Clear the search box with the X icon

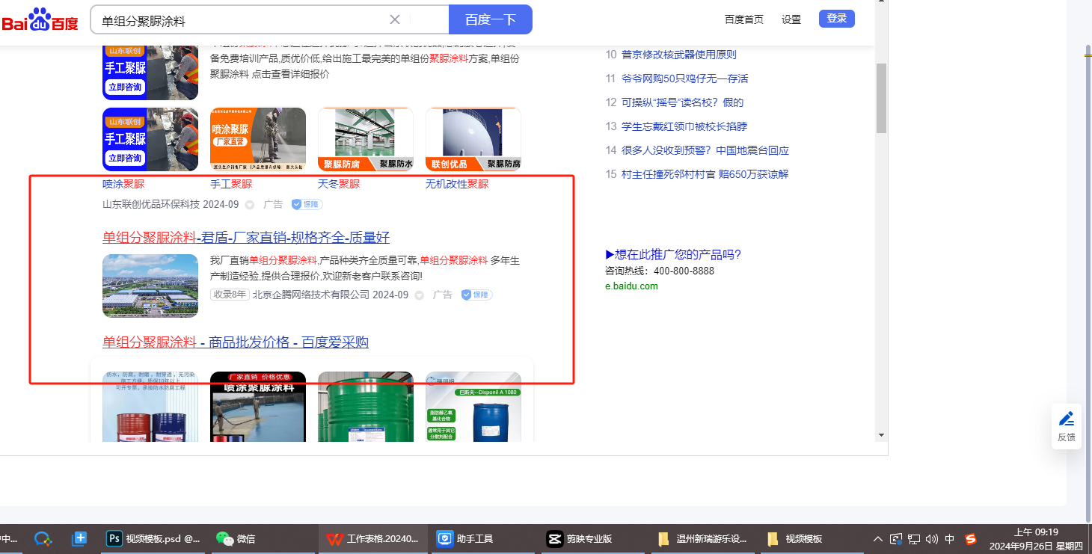[x=395, y=19]
